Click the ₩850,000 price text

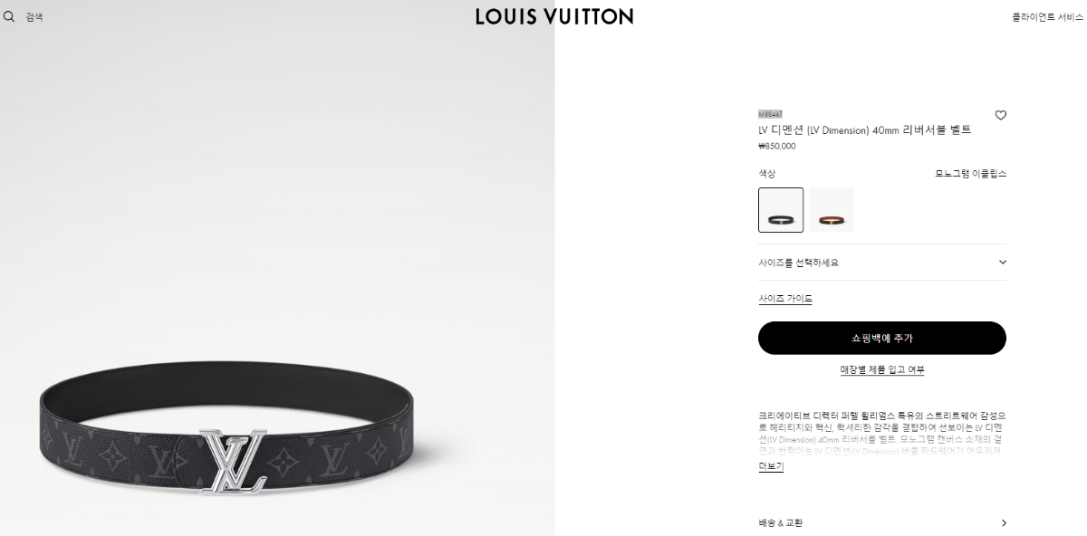coord(777,146)
